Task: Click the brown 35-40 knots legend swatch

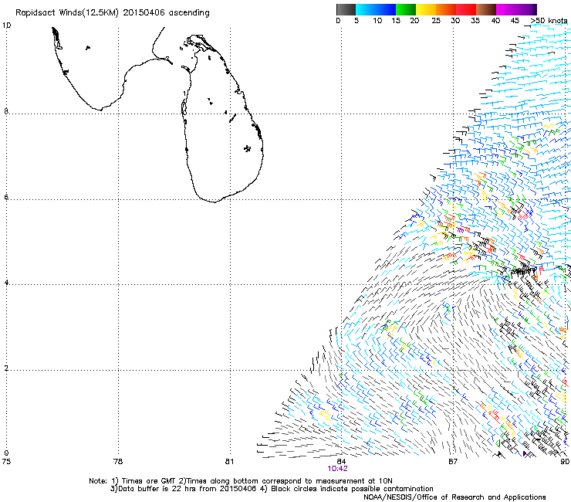Action: tap(486, 9)
